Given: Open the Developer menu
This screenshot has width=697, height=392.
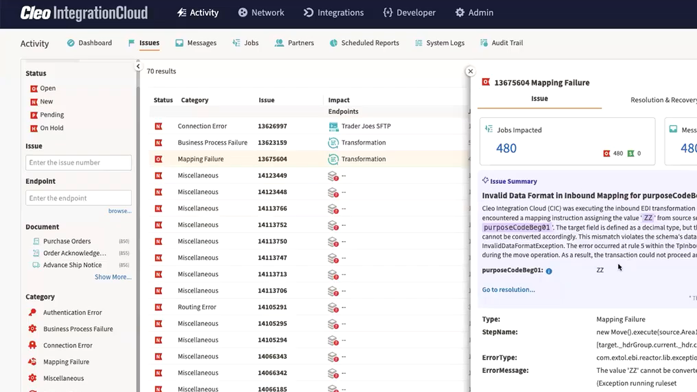Looking at the screenshot, I should pos(409,13).
